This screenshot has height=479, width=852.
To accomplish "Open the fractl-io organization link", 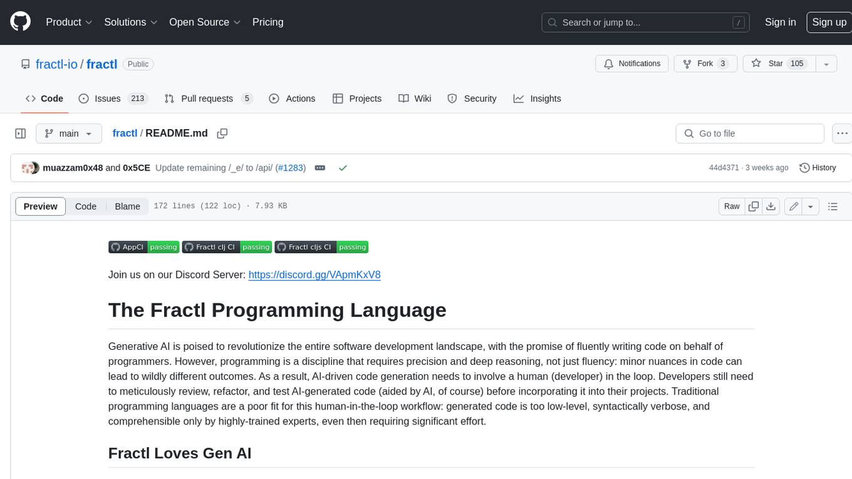I will pos(56,64).
